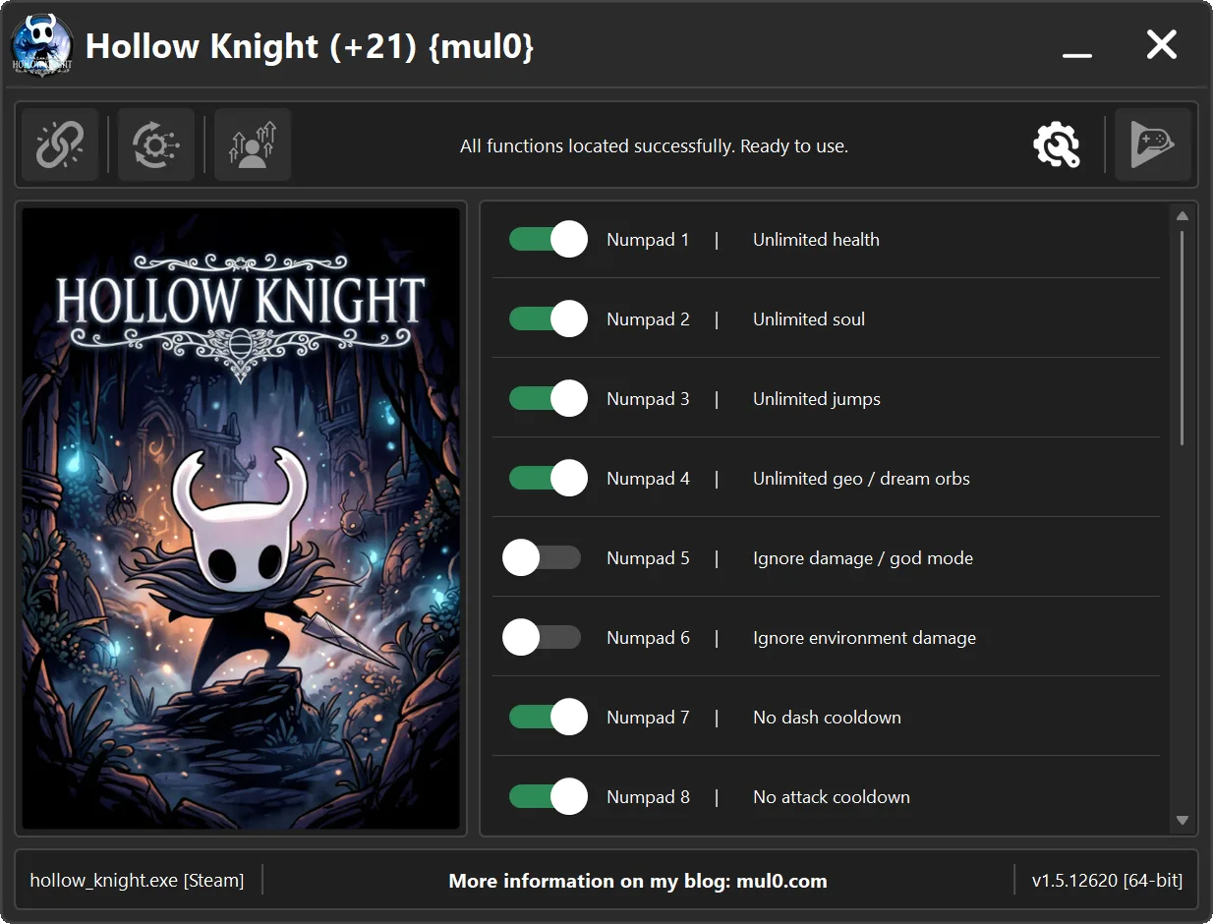This screenshot has height=924, width=1213.
Task: Click the gear with circular arrow icon
Action: coord(155,145)
